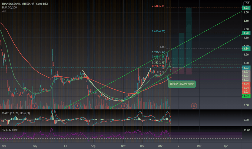This screenshot has width=252, height=149.
Task: Click the May label on time axis
Action: 35,146
